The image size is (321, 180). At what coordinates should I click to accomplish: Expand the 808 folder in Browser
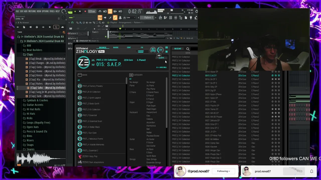(x=29, y=45)
